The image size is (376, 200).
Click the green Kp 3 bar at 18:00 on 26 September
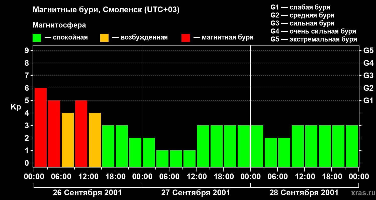[122, 146]
